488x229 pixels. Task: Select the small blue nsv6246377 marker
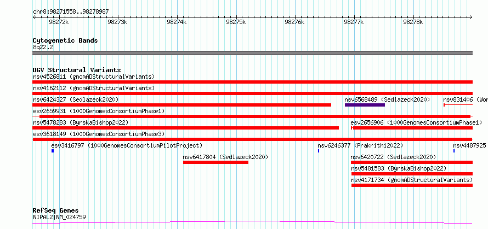(319, 151)
